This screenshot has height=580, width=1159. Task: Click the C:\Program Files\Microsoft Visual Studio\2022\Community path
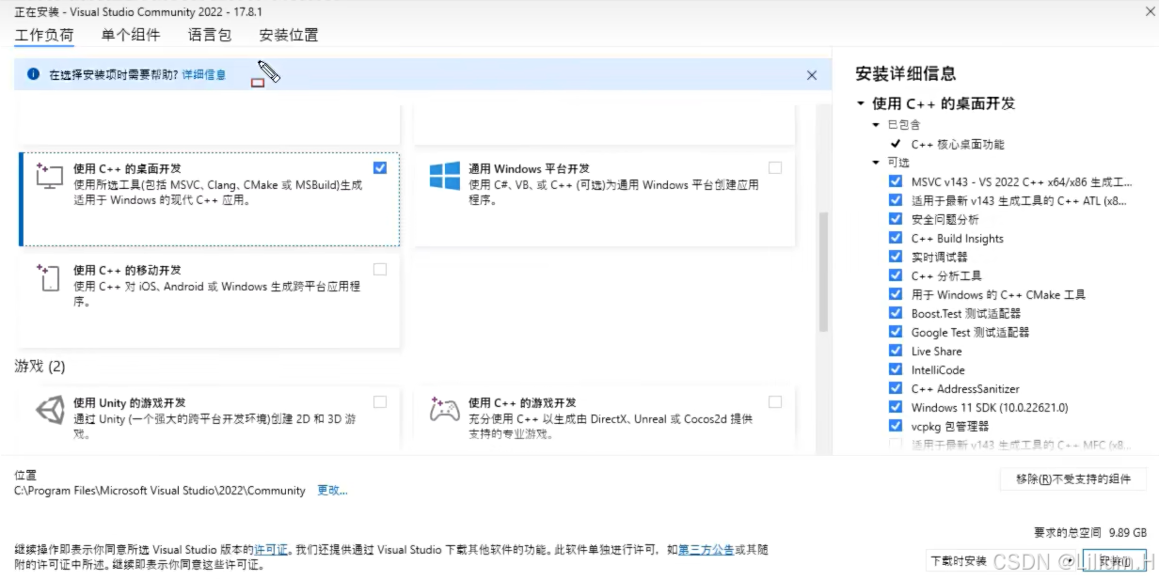tap(160, 491)
